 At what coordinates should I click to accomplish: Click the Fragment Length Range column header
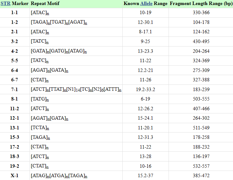pyautogui.click(x=201, y=4)
